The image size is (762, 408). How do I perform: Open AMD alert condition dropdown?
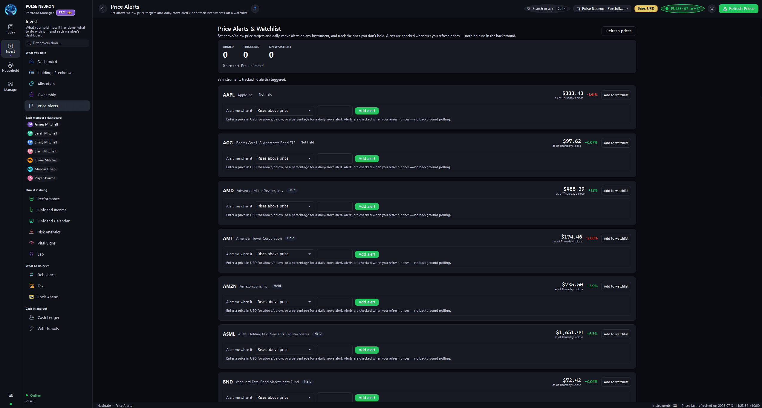[x=284, y=206]
